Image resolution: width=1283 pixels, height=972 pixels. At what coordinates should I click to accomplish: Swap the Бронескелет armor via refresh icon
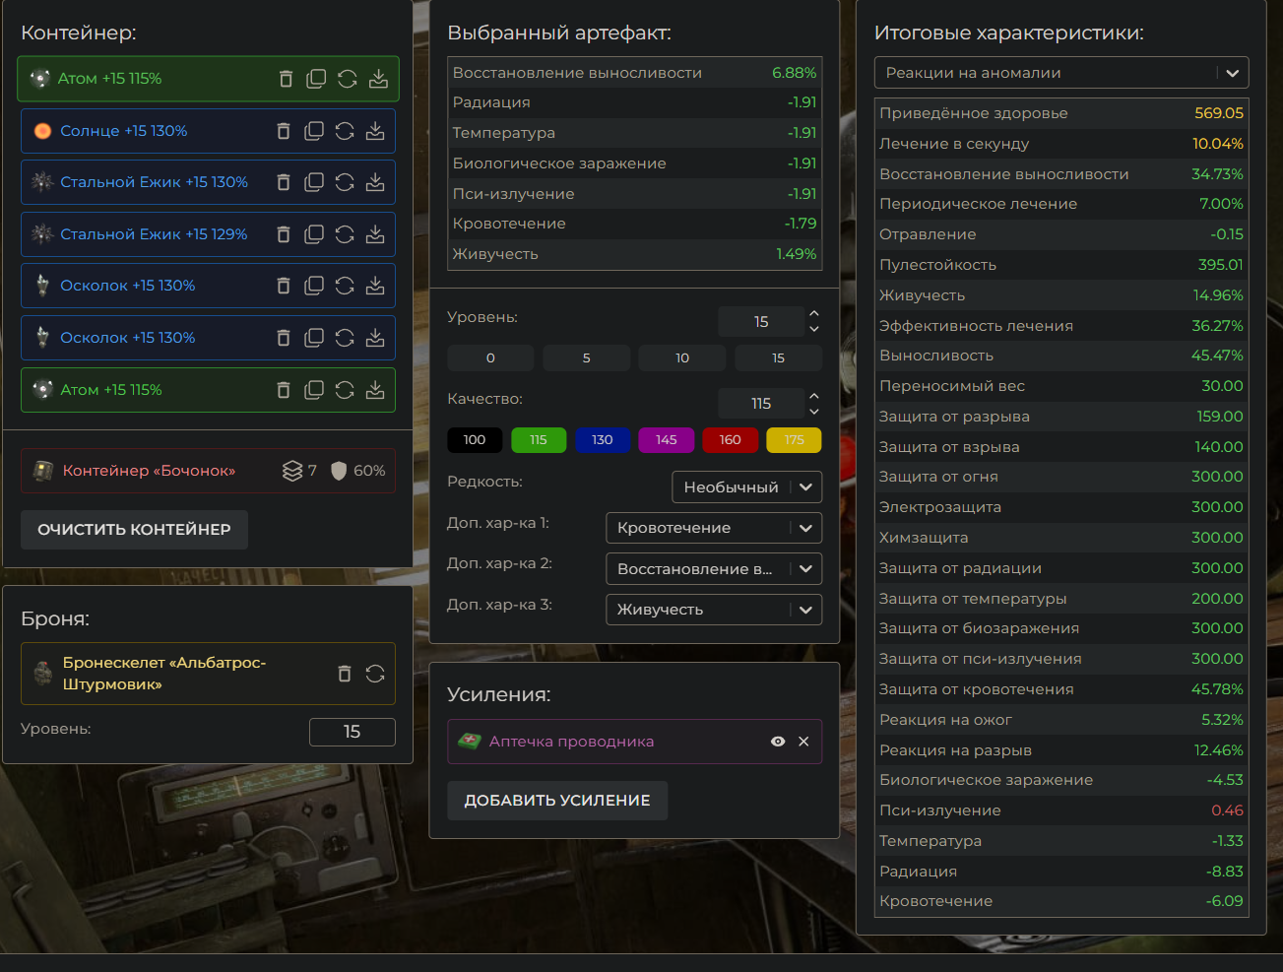click(375, 674)
